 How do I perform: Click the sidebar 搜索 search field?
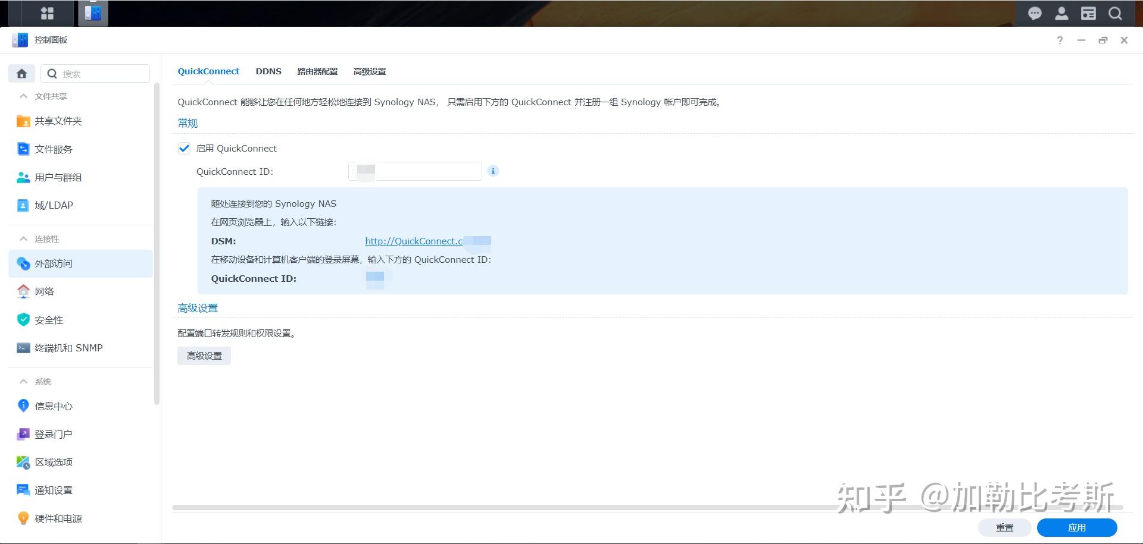[x=95, y=74]
